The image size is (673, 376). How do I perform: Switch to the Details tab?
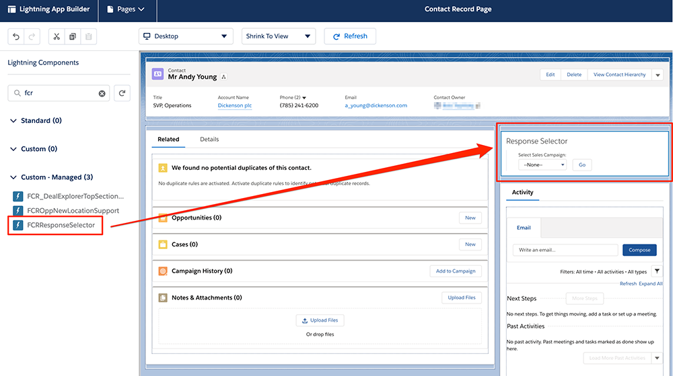pos(209,139)
